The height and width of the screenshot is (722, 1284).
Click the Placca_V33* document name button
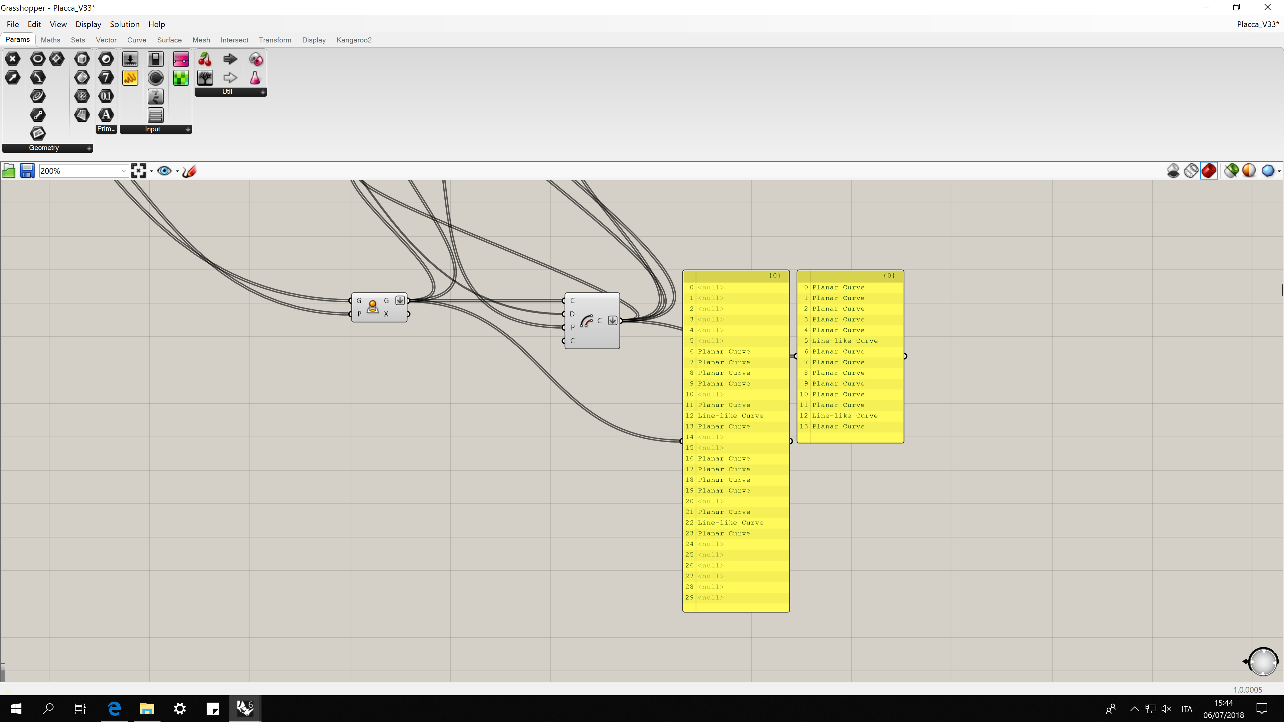(1257, 24)
